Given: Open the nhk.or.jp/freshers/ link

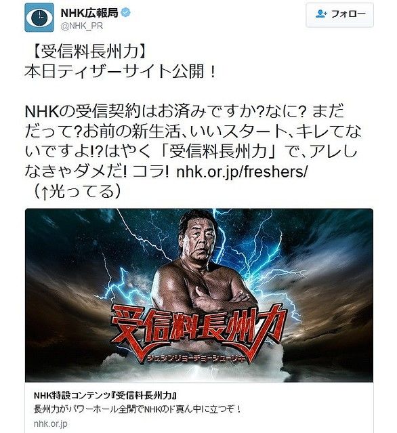Looking at the screenshot, I should (x=242, y=171).
